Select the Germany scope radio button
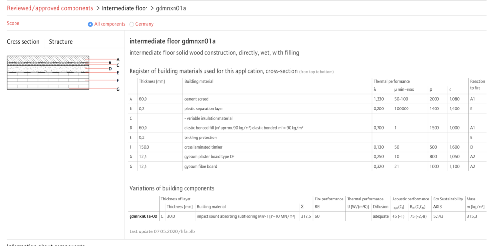 pos(131,24)
